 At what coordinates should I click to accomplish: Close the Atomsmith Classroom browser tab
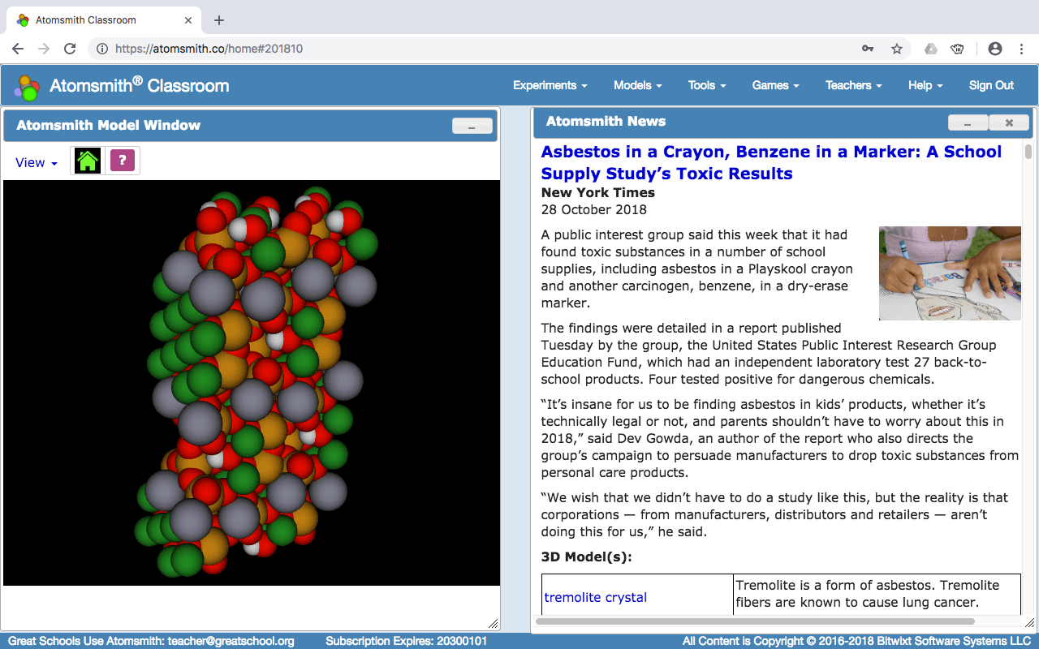188,20
